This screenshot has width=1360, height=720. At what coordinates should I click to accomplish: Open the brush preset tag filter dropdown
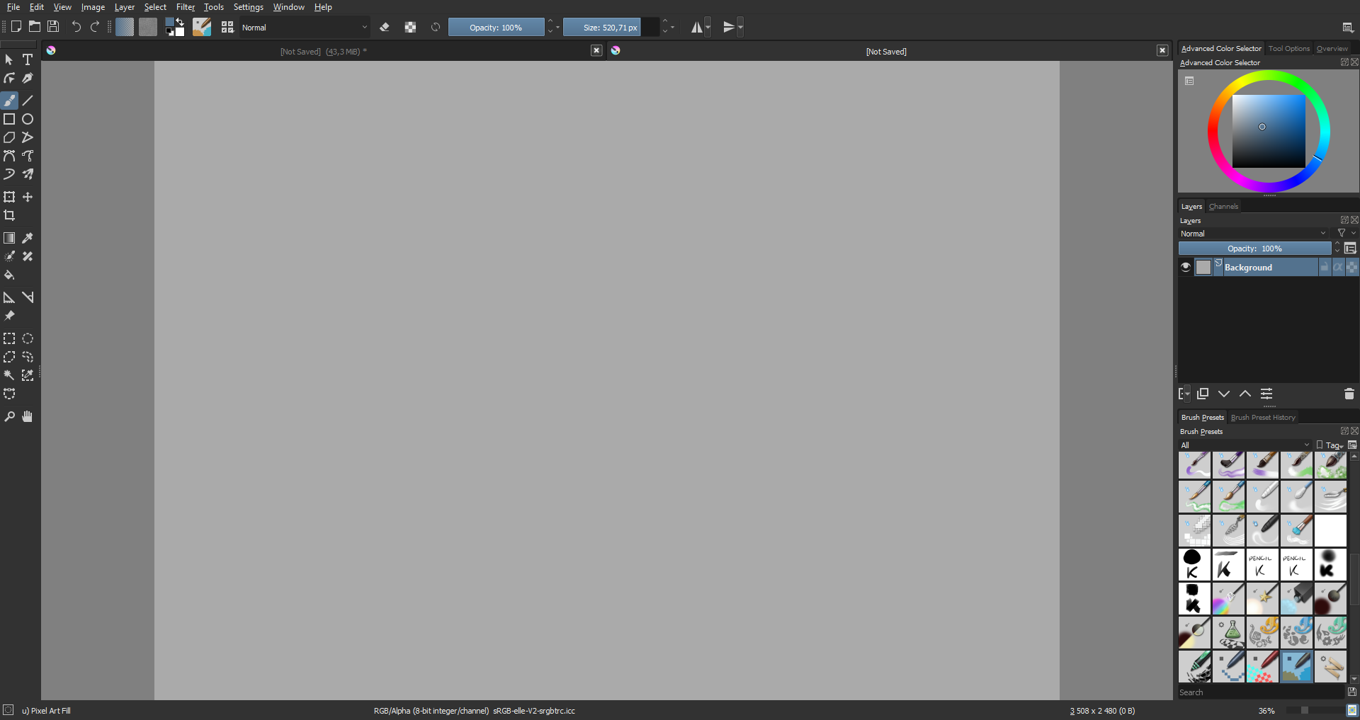(x=1245, y=445)
